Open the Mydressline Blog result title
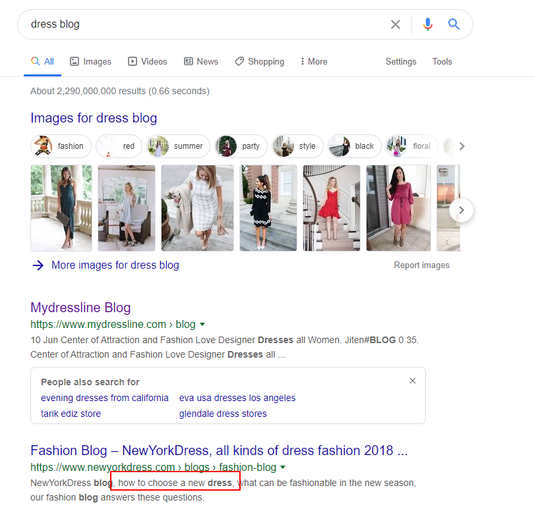 click(80, 308)
